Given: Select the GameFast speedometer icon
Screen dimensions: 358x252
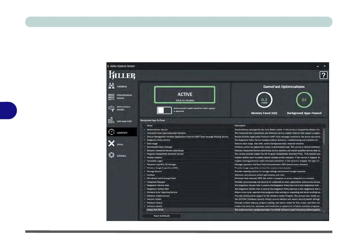Looking at the screenshot, I should pyautogui.click(x=111, y=132).
